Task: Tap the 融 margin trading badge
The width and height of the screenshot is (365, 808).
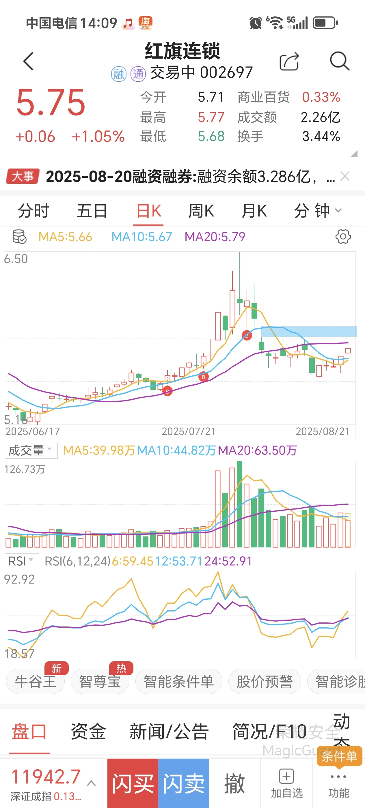Action: tap(119, 74)
